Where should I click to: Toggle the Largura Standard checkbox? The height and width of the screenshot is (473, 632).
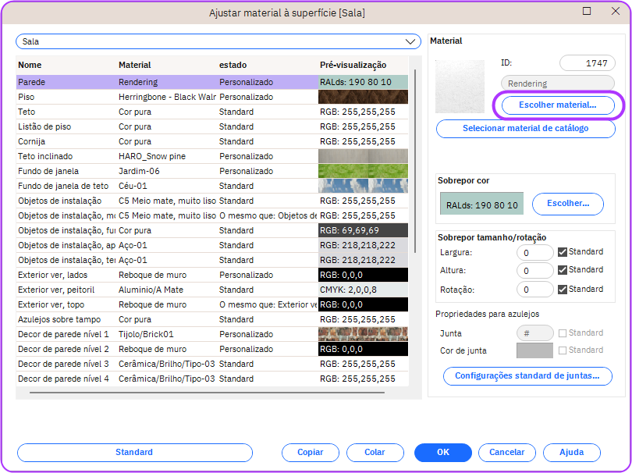tap(563, 252)
